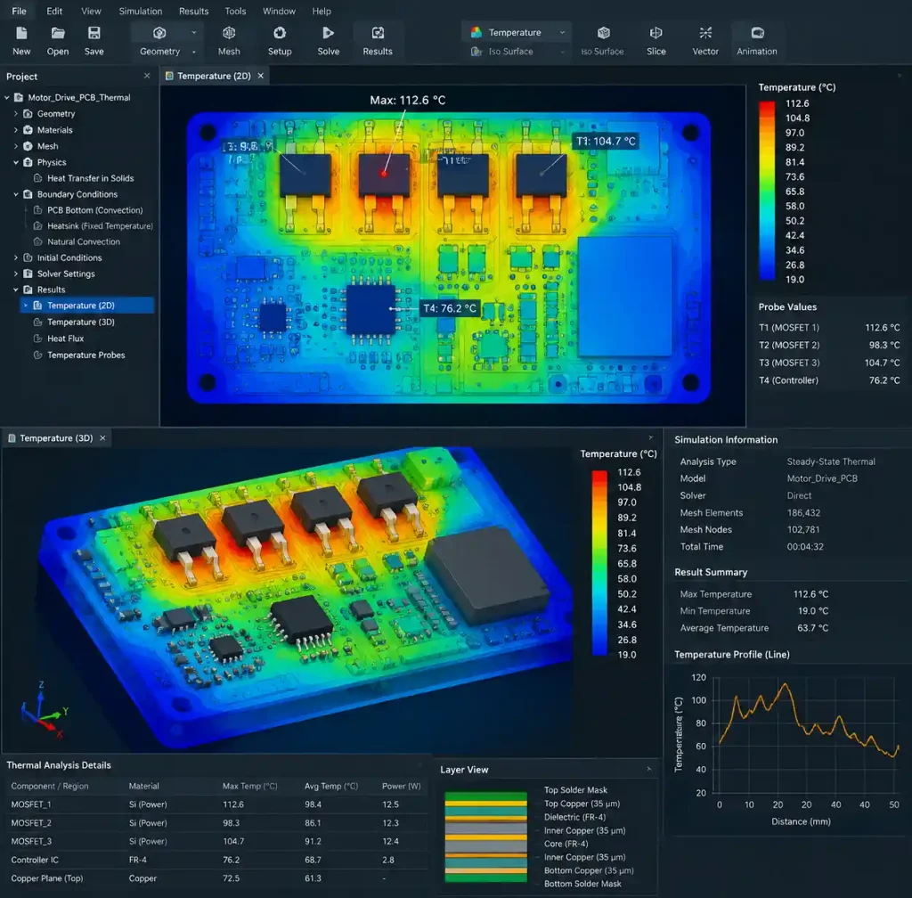Expand the Mesh tree node

[x=16, y=147]
